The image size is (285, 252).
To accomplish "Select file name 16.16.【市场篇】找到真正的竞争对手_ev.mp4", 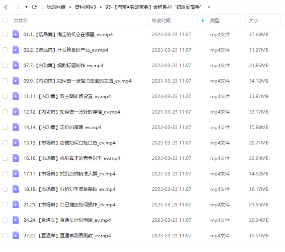I will click(72, 158).
